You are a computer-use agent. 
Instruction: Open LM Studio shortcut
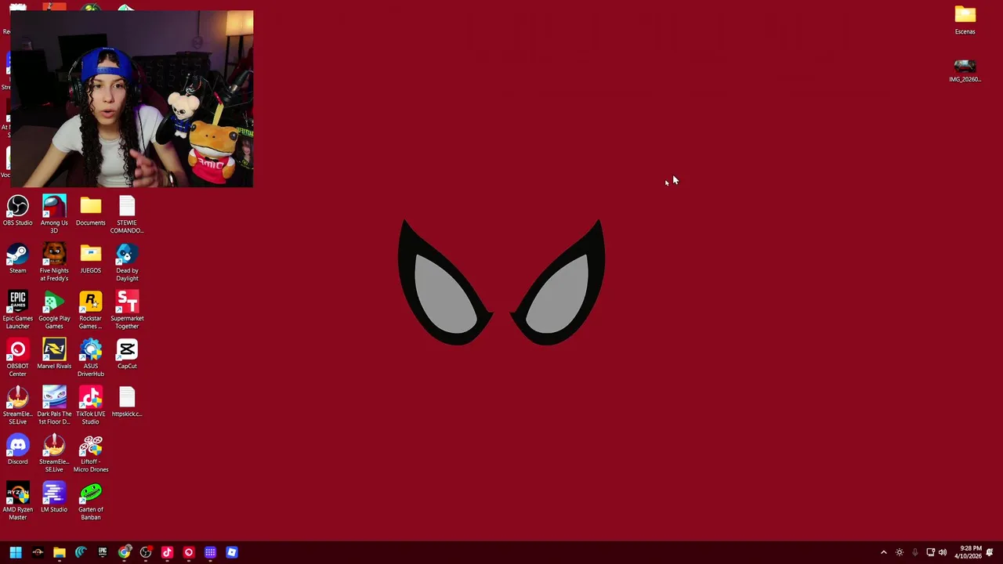[54, 497]
